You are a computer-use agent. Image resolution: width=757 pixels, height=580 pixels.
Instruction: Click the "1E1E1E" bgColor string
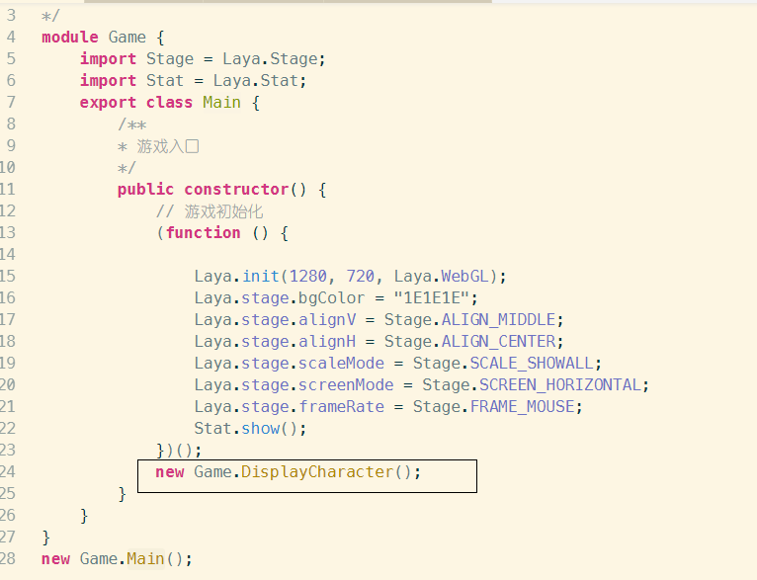coord(436,297)
